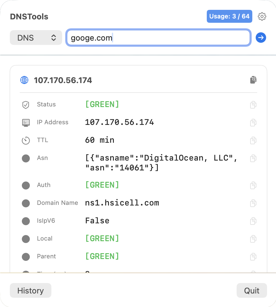Copy the whole 107.170.56.174 result card
This screenshot has height=307, width=276.
pos(253,80)
